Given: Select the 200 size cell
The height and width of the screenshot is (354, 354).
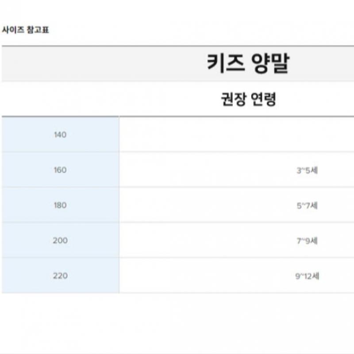Looking at the screenshot, I should (x=60, y=241).
